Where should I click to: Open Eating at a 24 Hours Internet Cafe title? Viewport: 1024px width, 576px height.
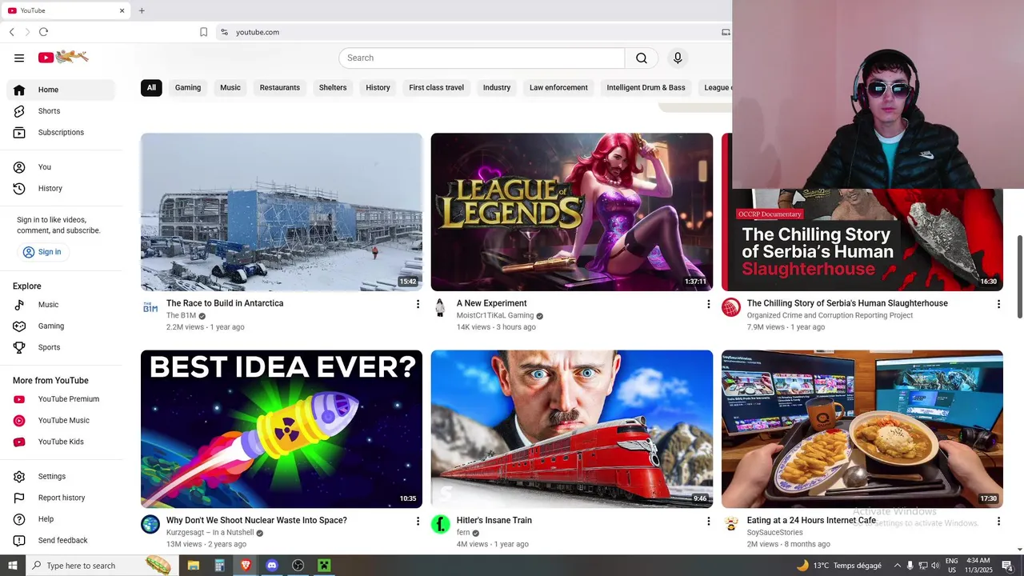pos(811,520)
